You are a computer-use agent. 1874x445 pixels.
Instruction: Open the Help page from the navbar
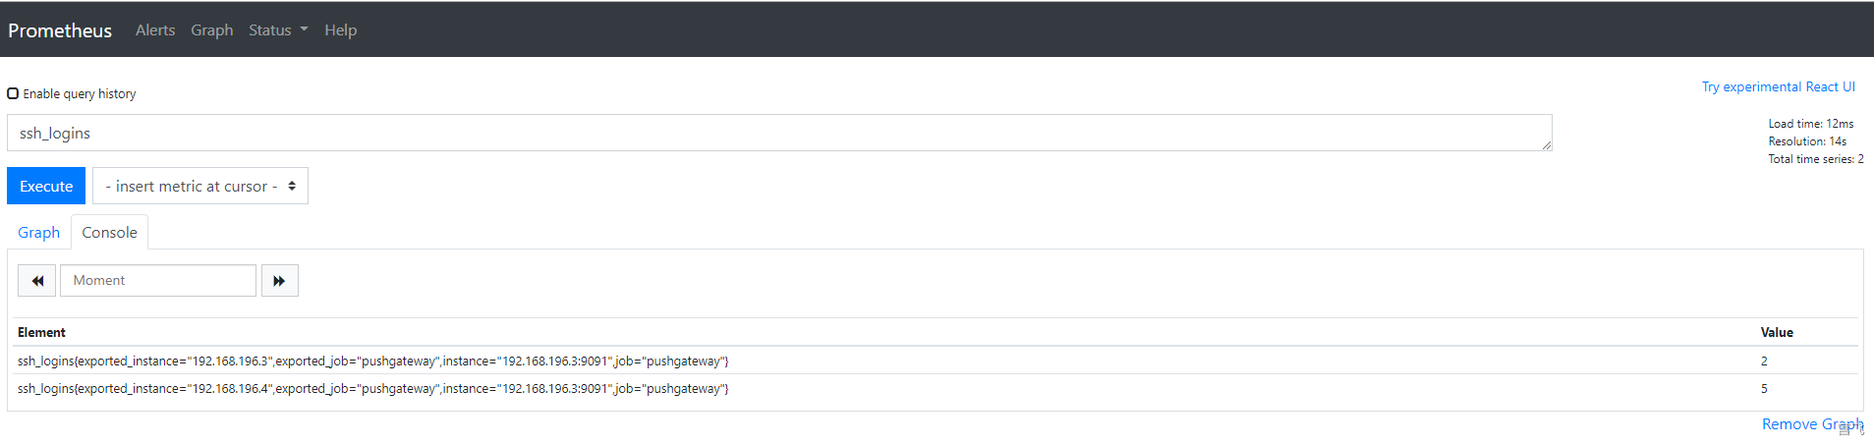click(341, 30)
